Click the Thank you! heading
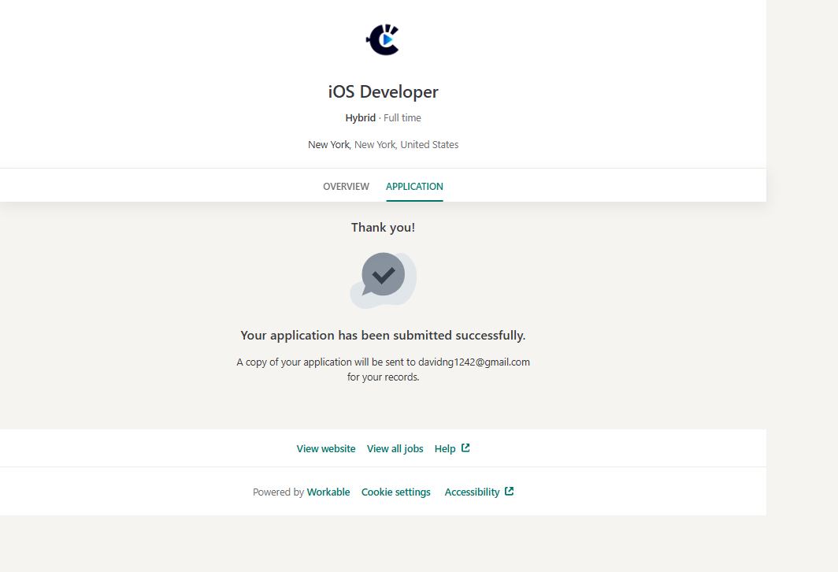 [x=383, y=228]
